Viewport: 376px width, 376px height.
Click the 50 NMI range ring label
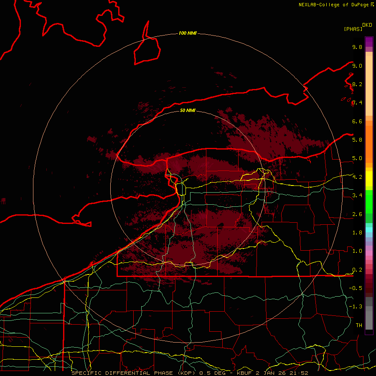[x=188, y=110]
